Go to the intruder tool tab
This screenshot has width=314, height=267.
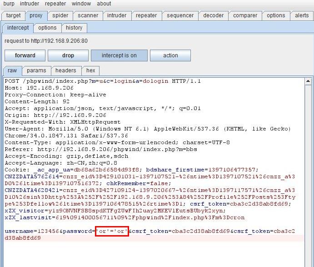[117, 15]
